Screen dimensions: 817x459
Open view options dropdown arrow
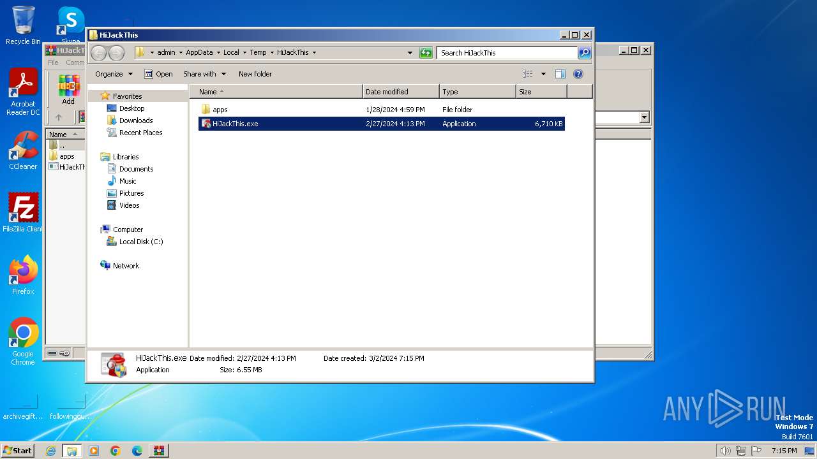pyautogui.click(x=543, y=74)
